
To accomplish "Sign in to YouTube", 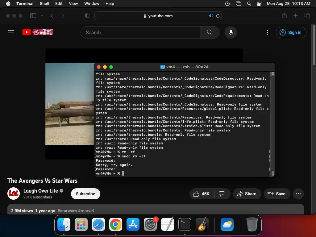I will [291, 32].
